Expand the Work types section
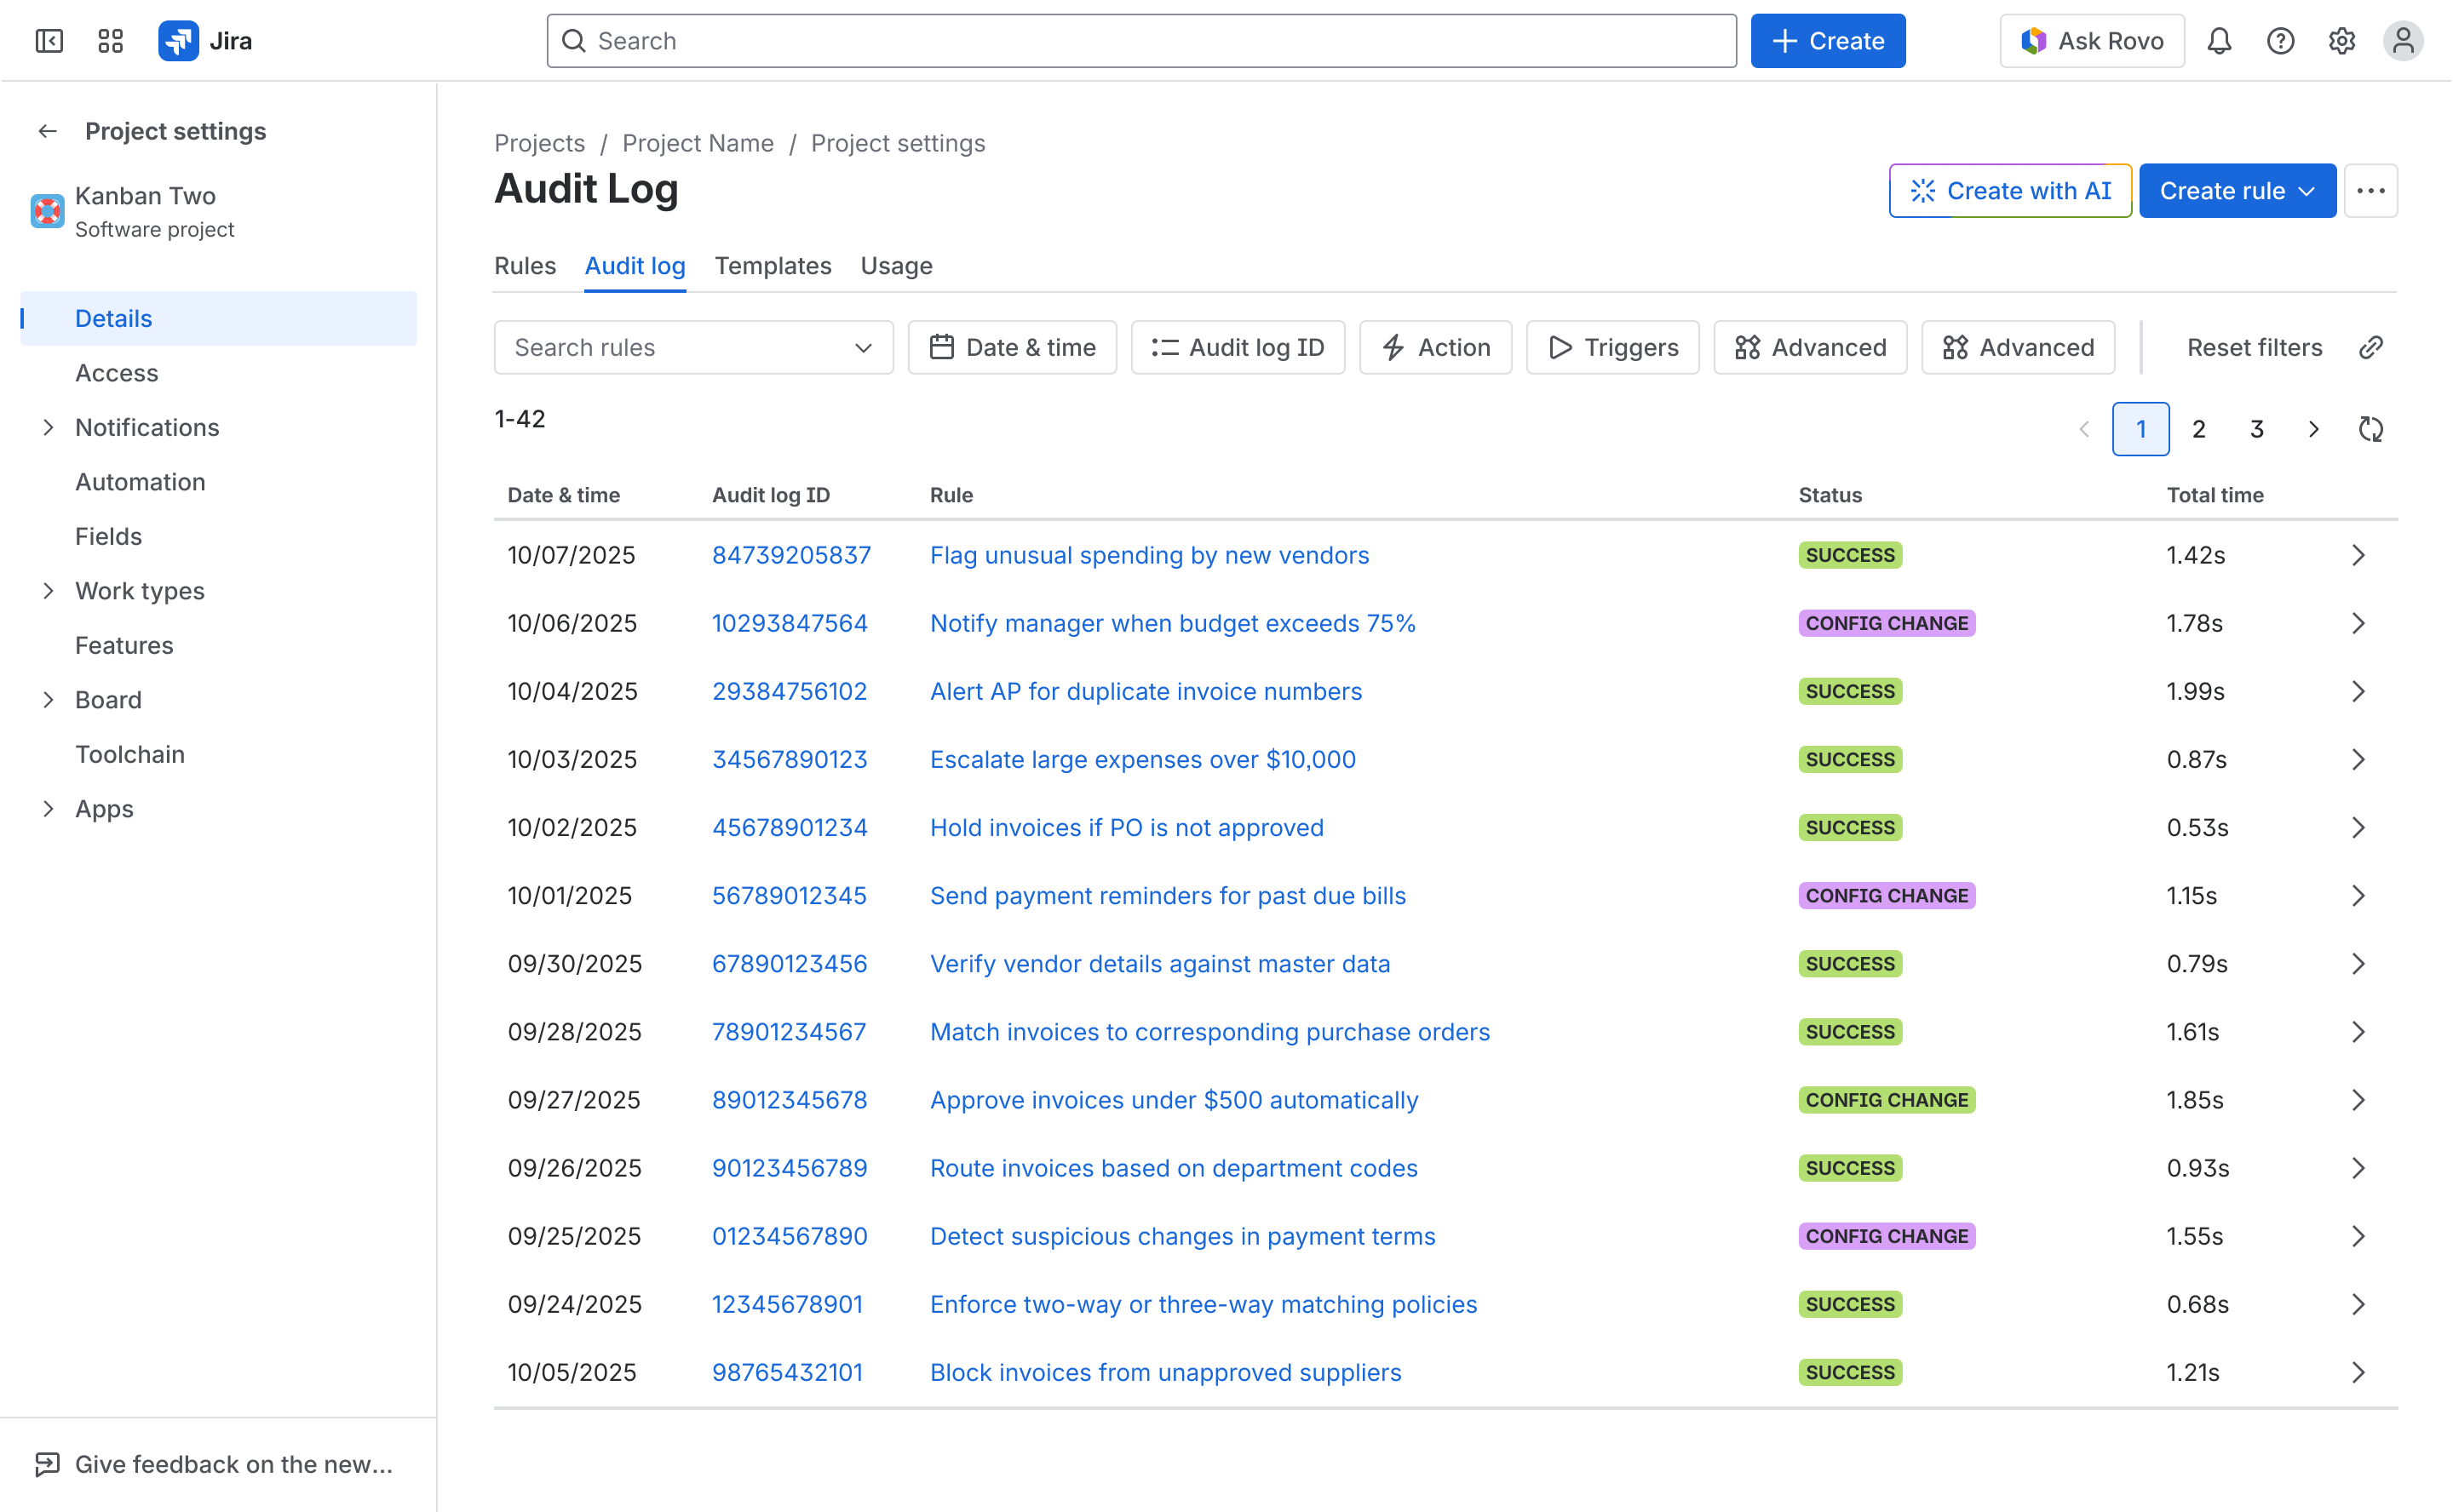2453x1512 pixels. pyautogui.click(x=49, y=590)
